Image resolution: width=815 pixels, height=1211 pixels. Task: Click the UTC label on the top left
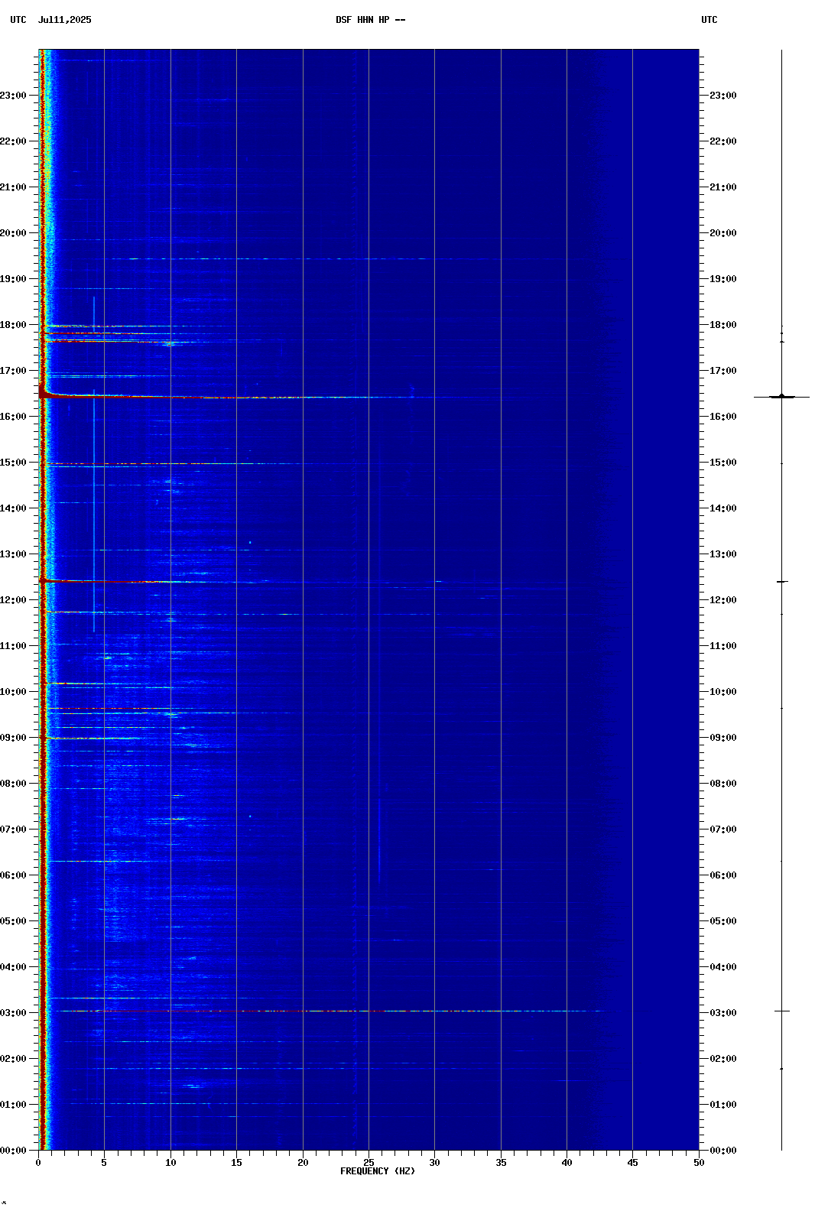coord(18,20)
